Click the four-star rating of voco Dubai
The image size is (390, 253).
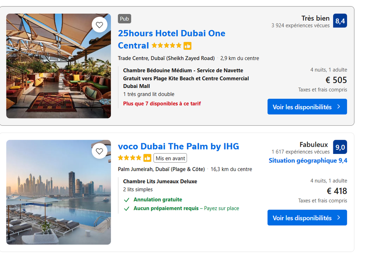coord(129,158)
